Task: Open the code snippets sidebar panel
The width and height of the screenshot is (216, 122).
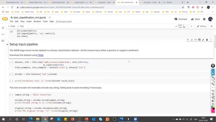Action: [x=3, y=34]
